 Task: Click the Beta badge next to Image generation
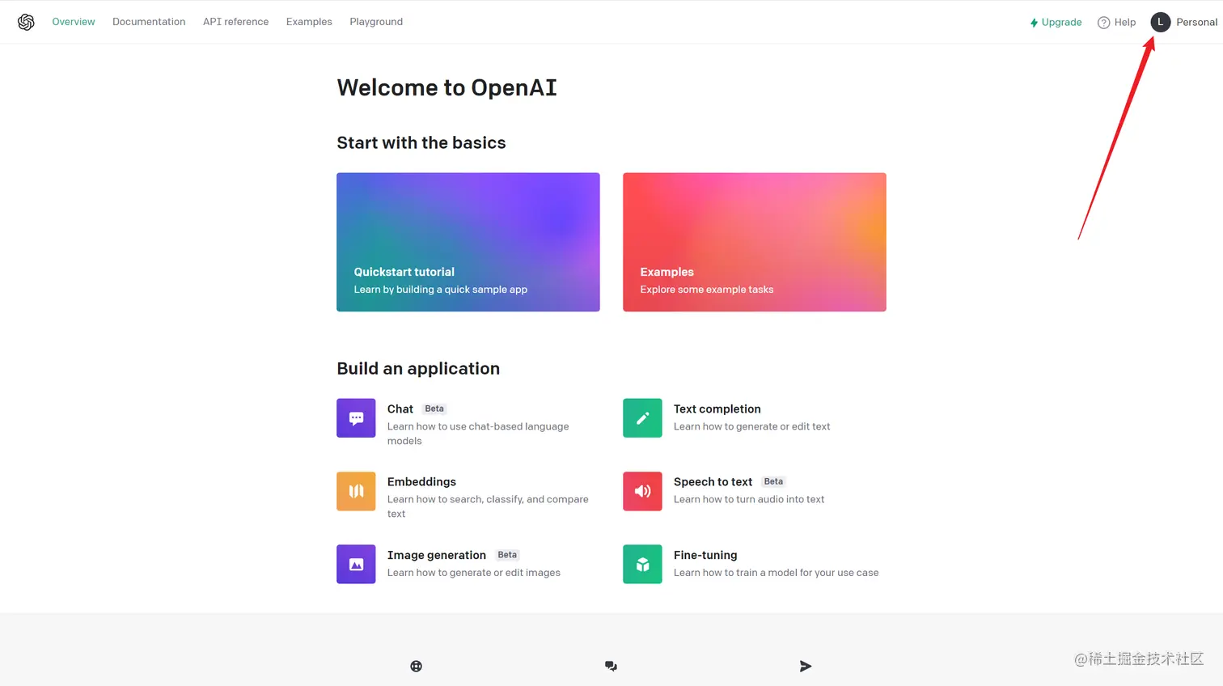click(507, 555)
